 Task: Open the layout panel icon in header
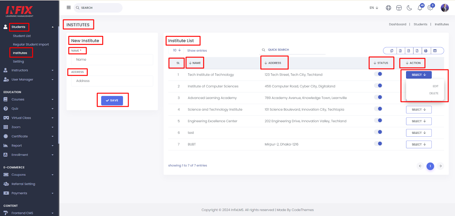point(399,8)
